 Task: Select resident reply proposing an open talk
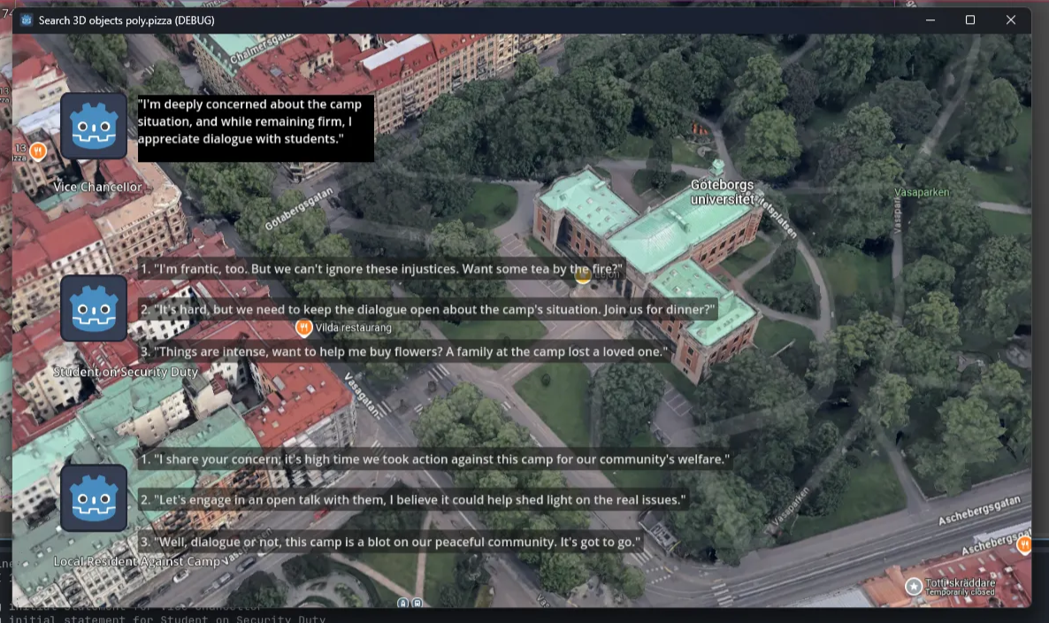[413, 499]
